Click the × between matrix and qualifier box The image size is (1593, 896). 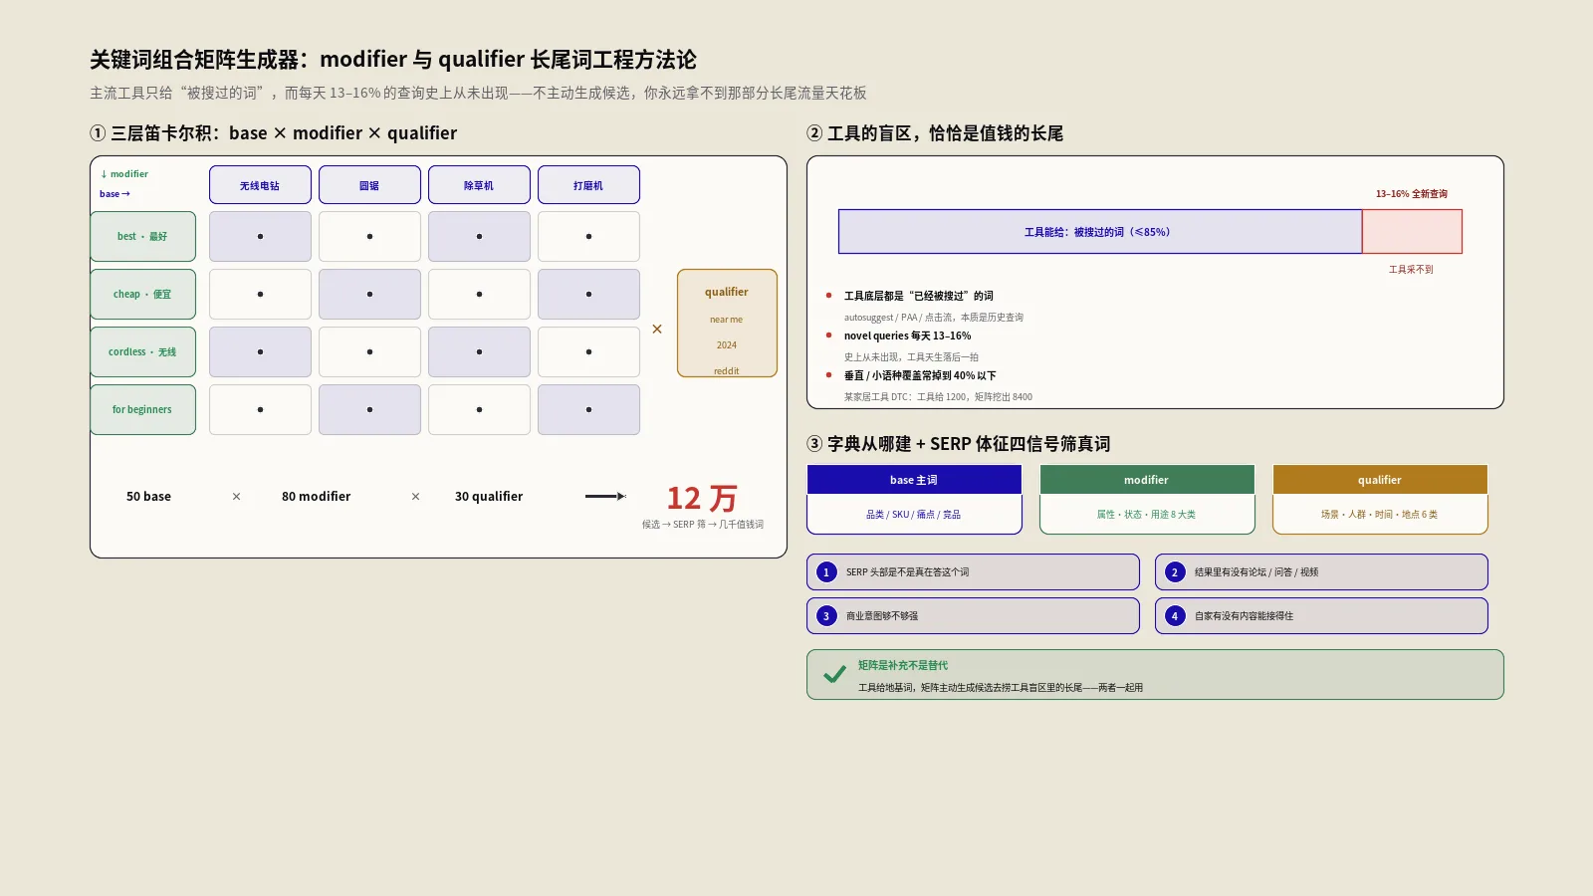657,329
